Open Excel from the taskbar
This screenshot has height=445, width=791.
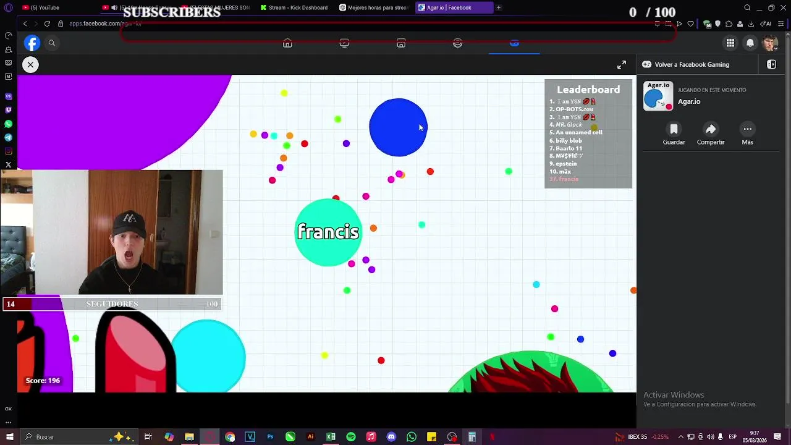pos(331,437)
